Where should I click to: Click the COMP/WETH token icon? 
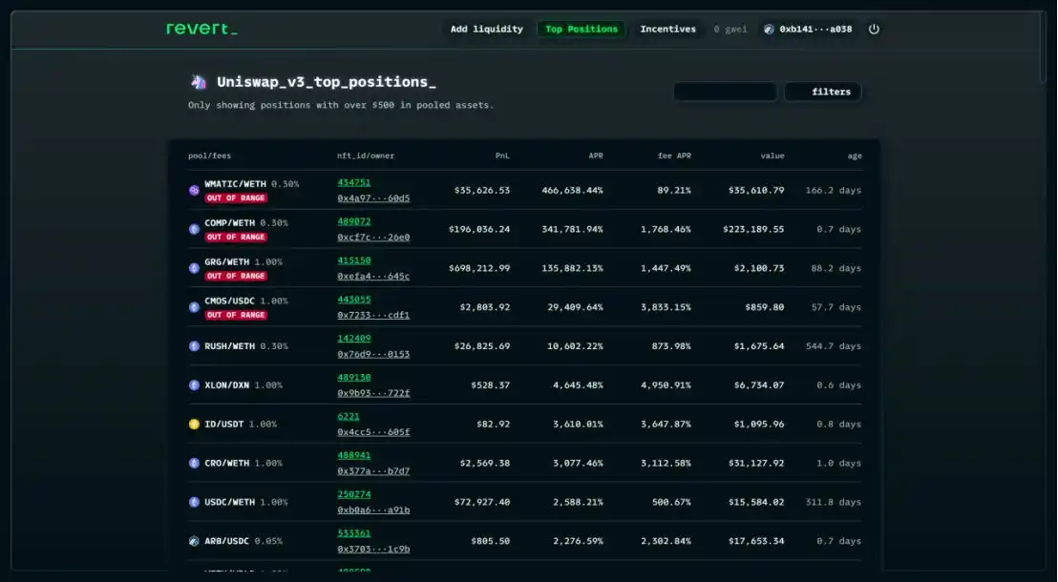pos(195,229)
